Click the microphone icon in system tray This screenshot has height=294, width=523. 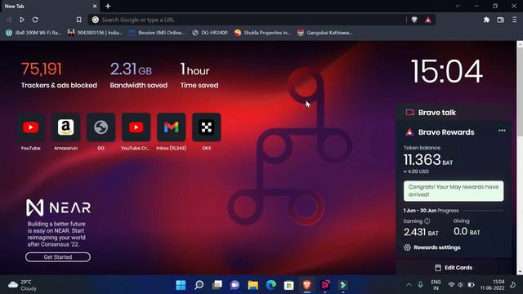pyautogui.click(x=420, y=285)
